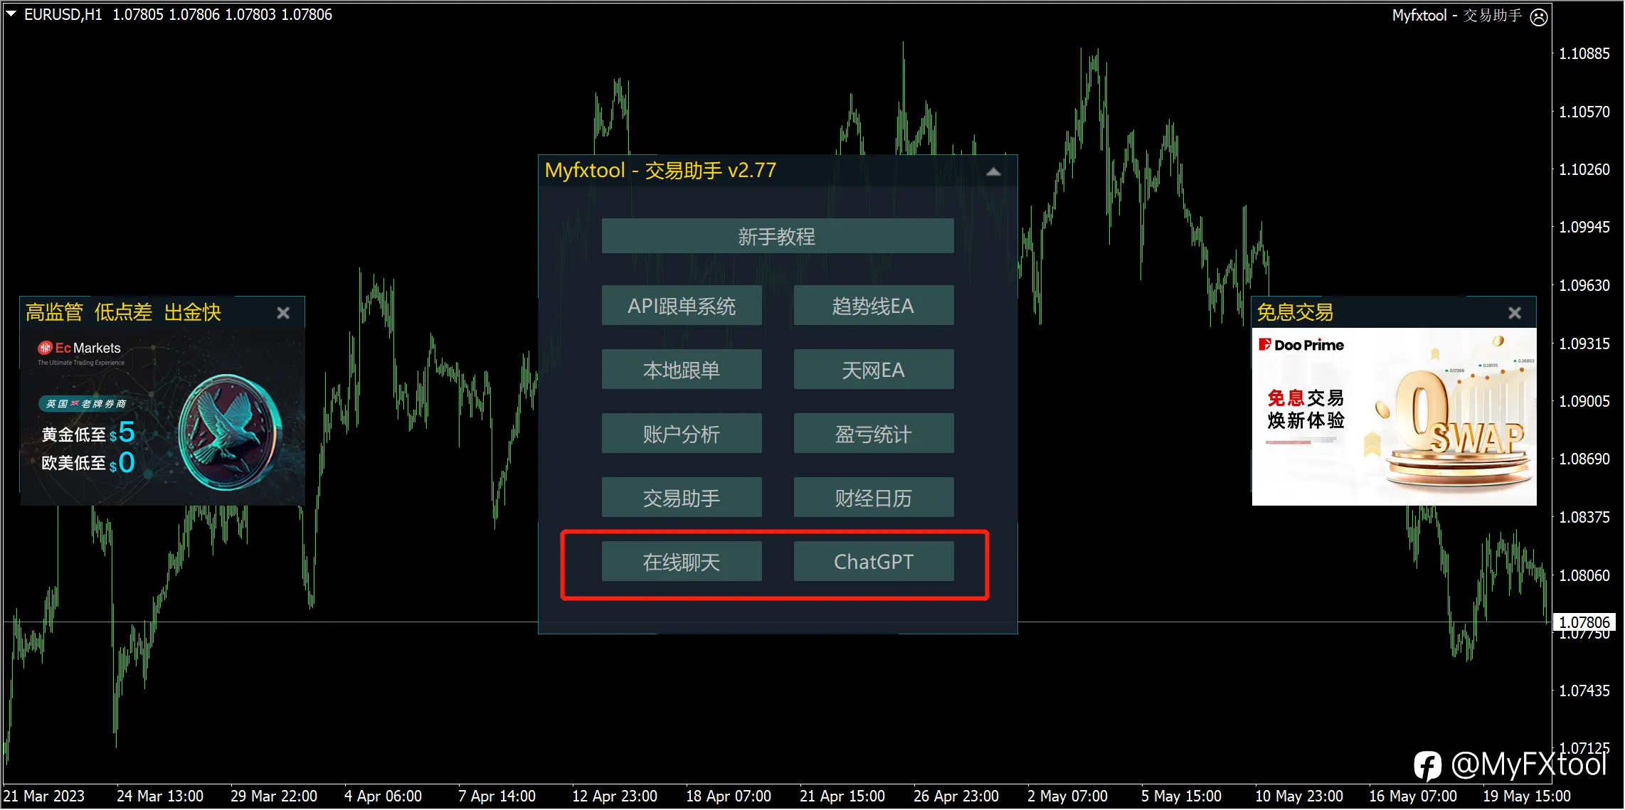
Task: Open the 新手教程 beginner tutorial
Action: [777, 236]
